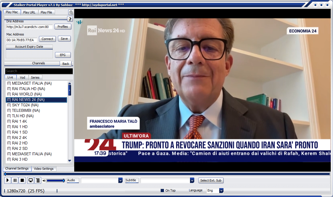Viewport: 333px width, 197px height.
Task: Open the Language dropdown set to Eng
Action: (221, 190)
